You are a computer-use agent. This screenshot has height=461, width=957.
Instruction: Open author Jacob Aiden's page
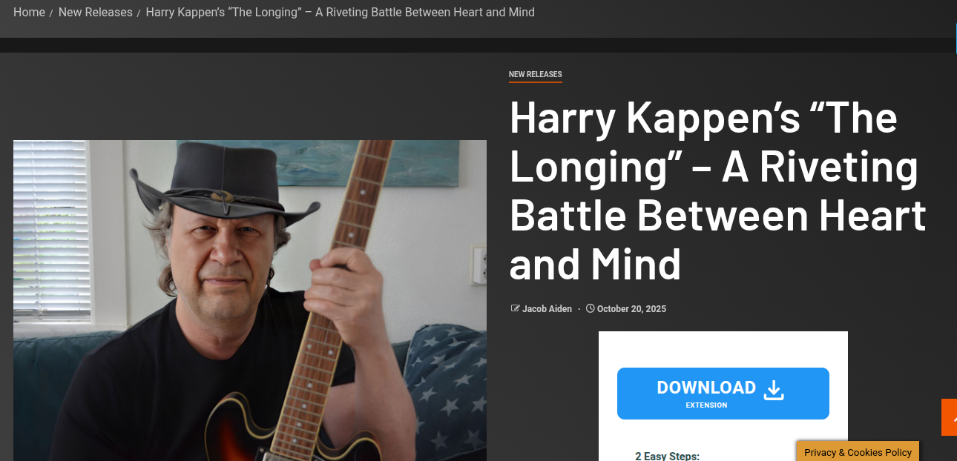coord(547,309)
